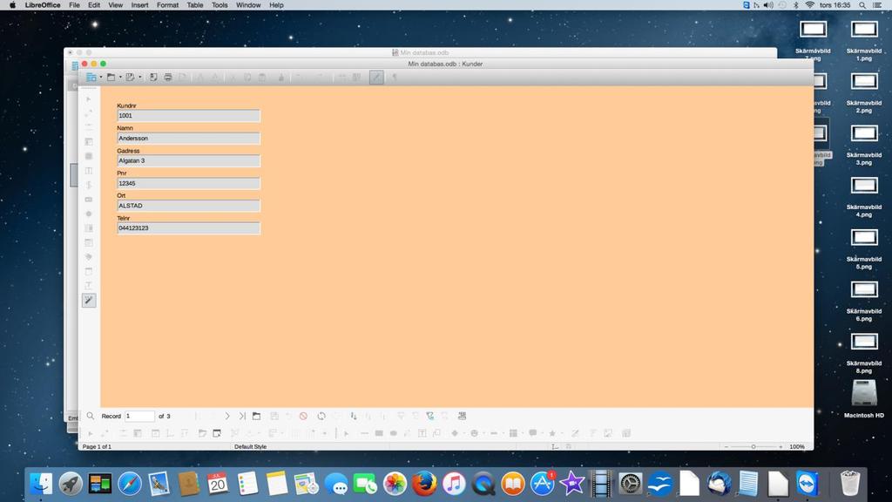Screen dimensions: 892x502
Task: Click the Data source as Table icon
Action: pyautogui.click(x=462, y=416)
